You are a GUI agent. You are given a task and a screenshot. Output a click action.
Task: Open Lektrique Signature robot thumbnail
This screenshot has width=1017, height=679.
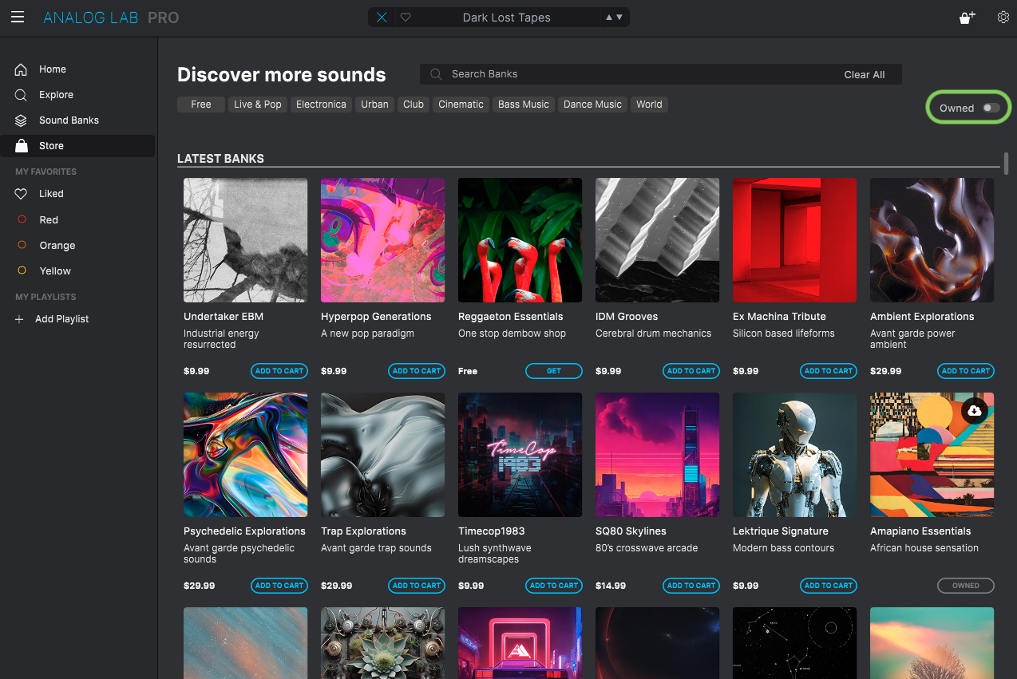click(x=795, y=455)
